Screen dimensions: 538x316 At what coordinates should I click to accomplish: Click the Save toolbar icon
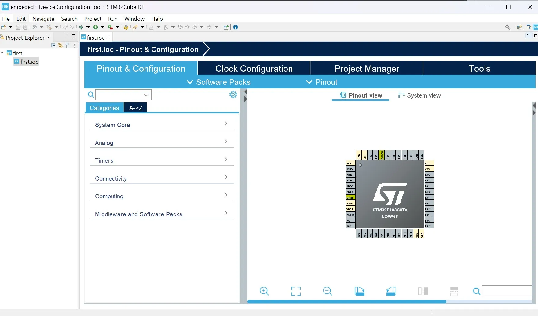18,27
